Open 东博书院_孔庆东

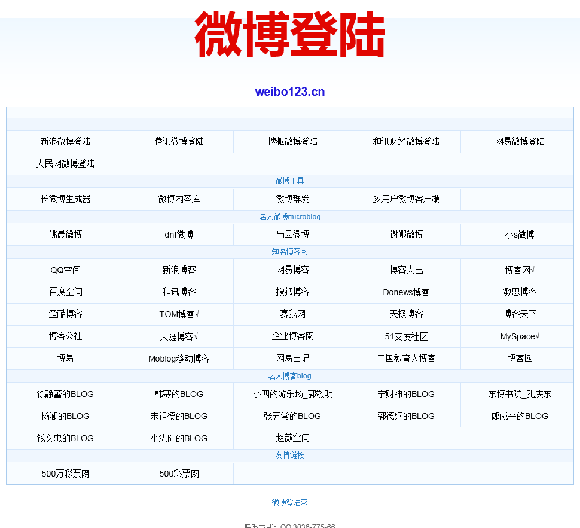[520, 394]
